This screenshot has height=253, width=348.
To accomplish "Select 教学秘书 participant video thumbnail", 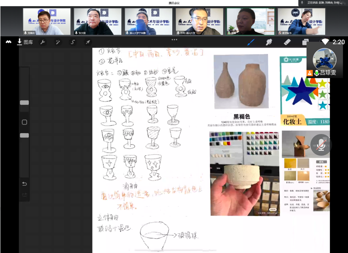I will coord(301,21).
